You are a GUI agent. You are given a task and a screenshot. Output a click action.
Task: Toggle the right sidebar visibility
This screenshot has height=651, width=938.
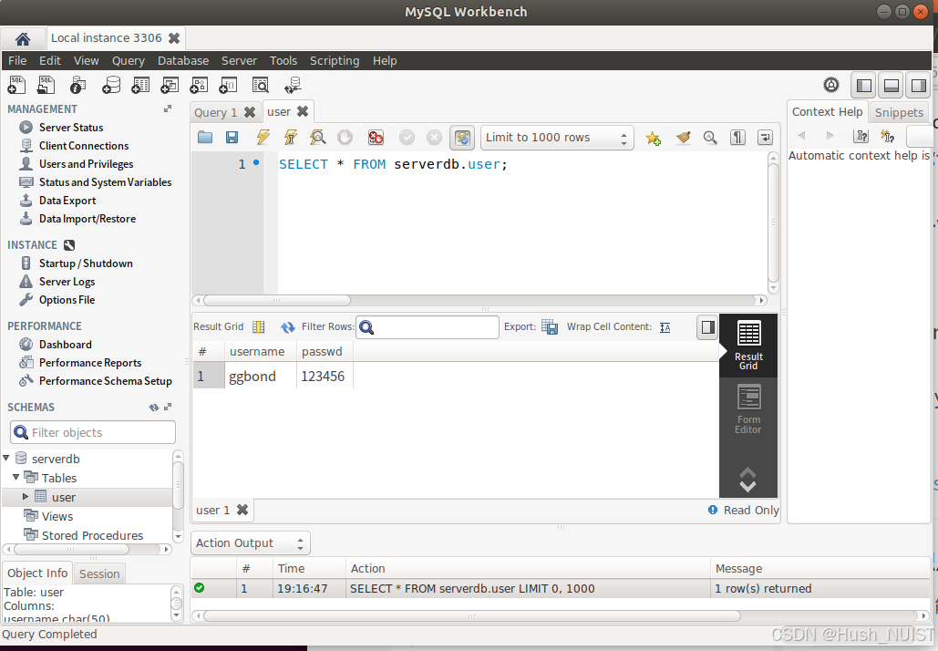coord(918,86)
